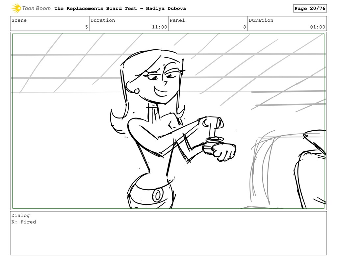Select the panel duration value '01:00'

(318, 27)
